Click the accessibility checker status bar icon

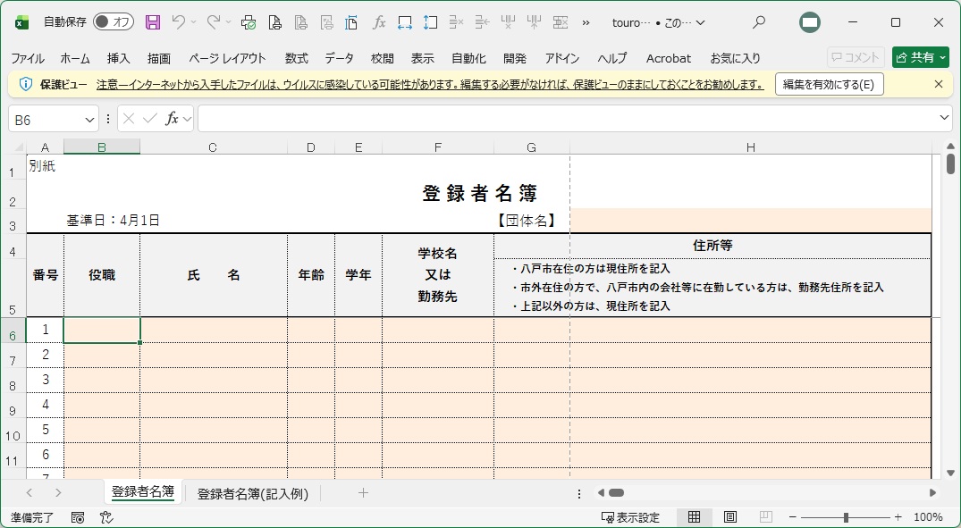pyautogui.click(x=106, y=517)
